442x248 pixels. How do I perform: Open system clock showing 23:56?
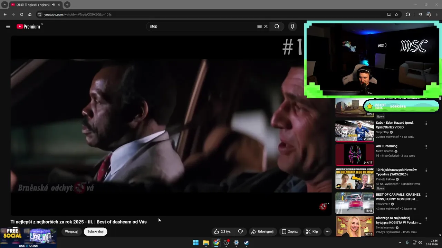[432, 242]
